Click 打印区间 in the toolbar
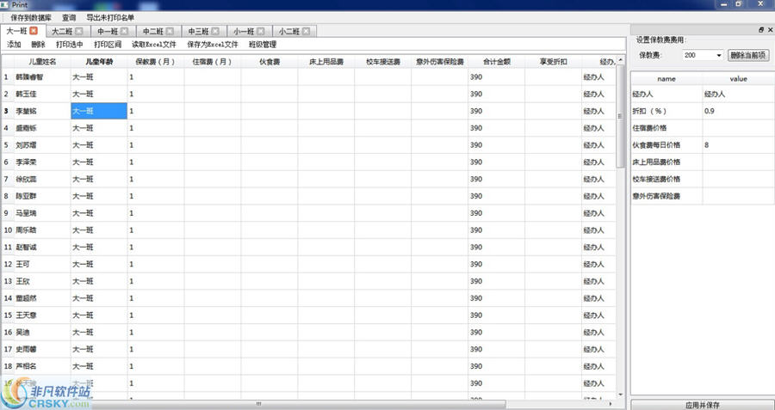775x410 pixels. (x=108, y=45)
